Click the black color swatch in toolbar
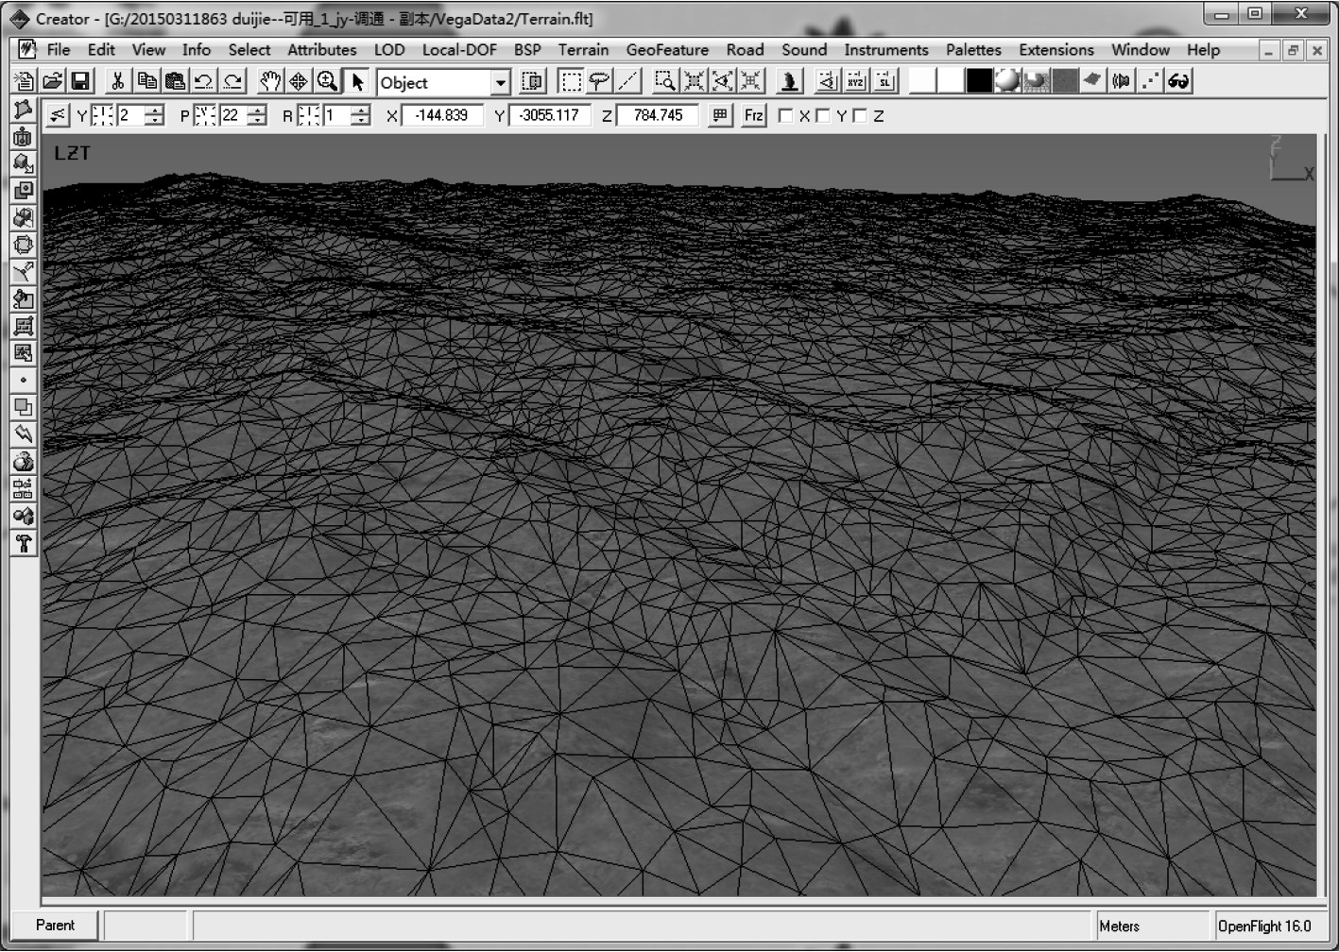The width and height of the screenshot is (1339, 952). pyautogui.click(x=979, y=82)
